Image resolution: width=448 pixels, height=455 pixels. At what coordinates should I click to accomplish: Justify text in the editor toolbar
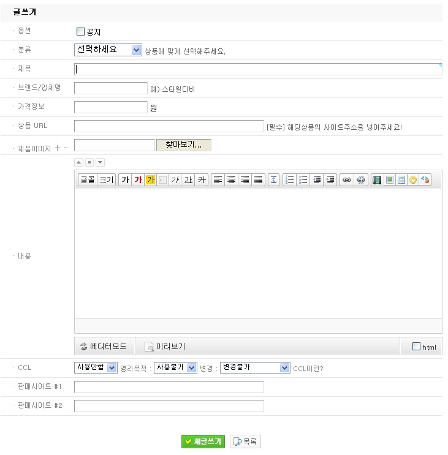coord(258,180)
